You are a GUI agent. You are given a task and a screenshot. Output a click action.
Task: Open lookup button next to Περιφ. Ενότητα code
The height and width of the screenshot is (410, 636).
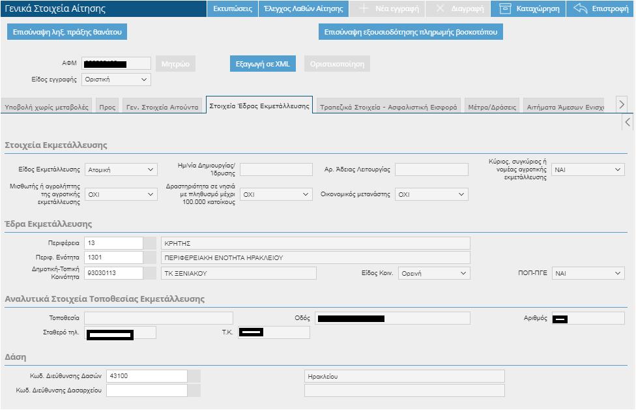[x=150, y=257]
